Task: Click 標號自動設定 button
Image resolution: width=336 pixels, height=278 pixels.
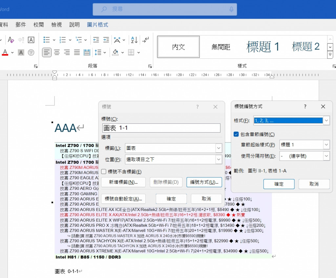Action: tap(123, 199)
